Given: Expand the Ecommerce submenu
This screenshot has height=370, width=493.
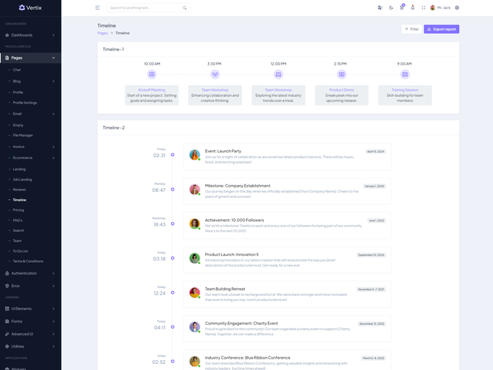Looking at the screenshot, I should (x=31, y=158).
